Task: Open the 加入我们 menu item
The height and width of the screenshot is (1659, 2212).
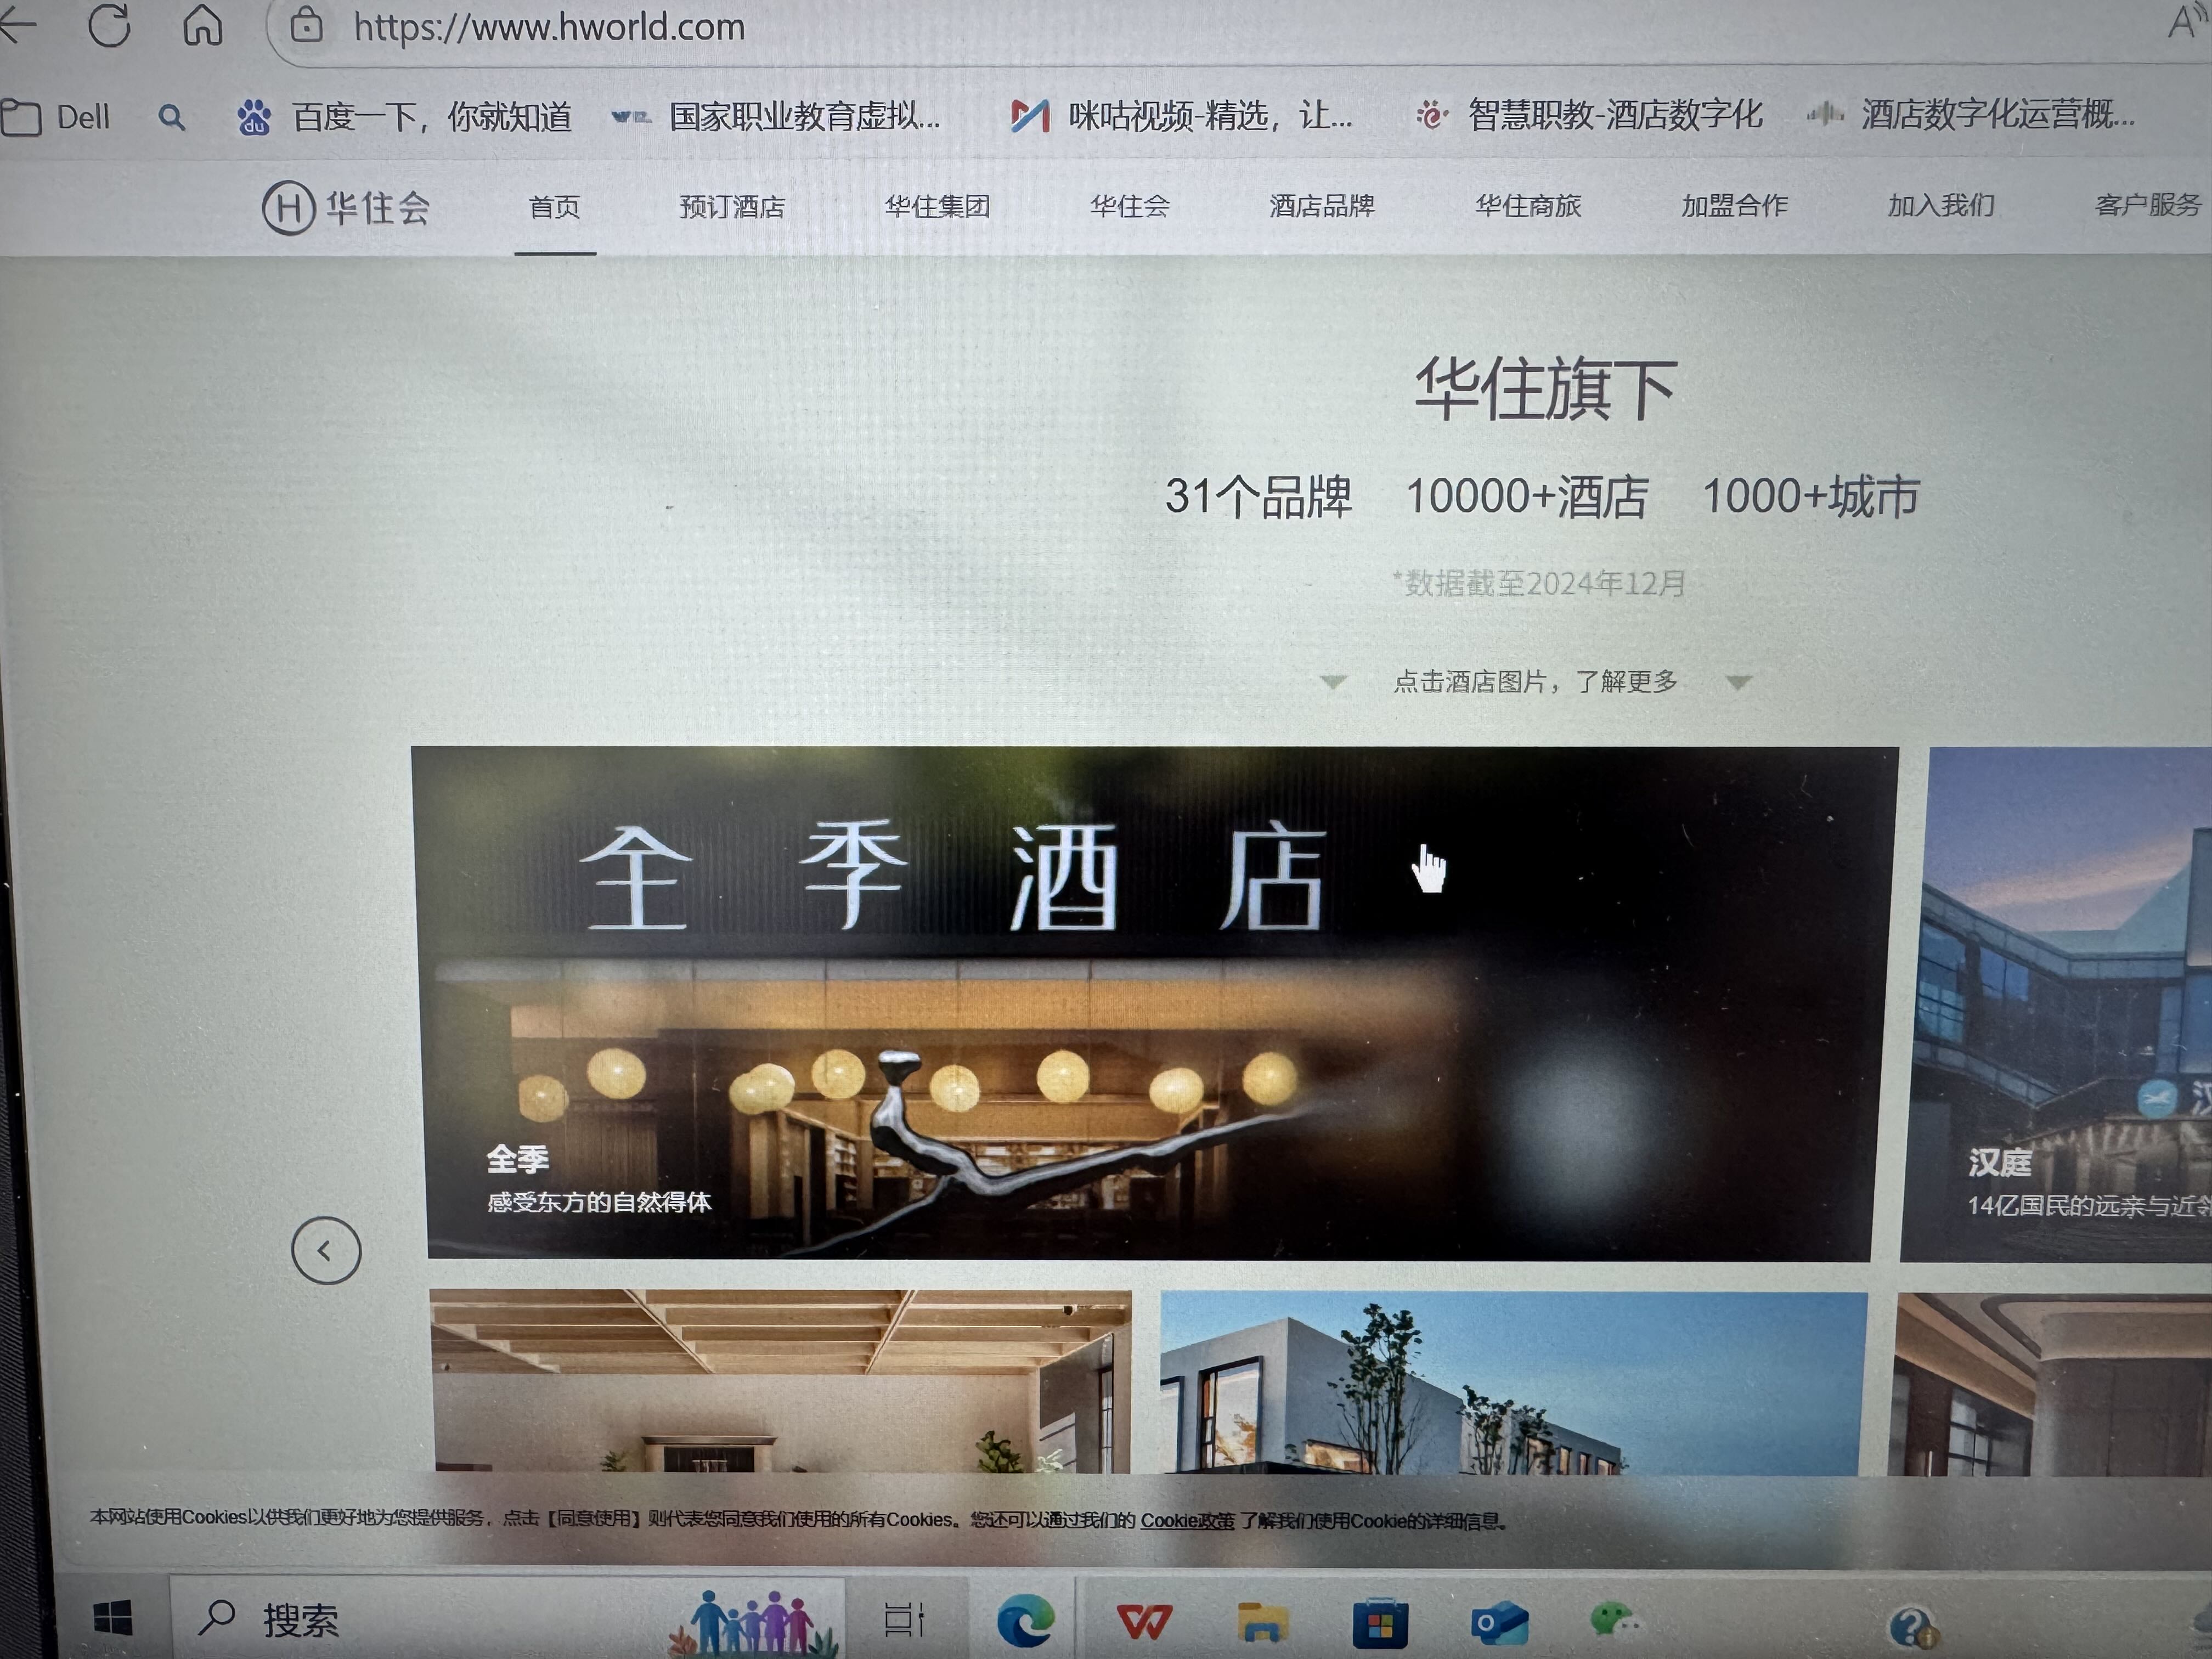Action: pos(1941,206)
